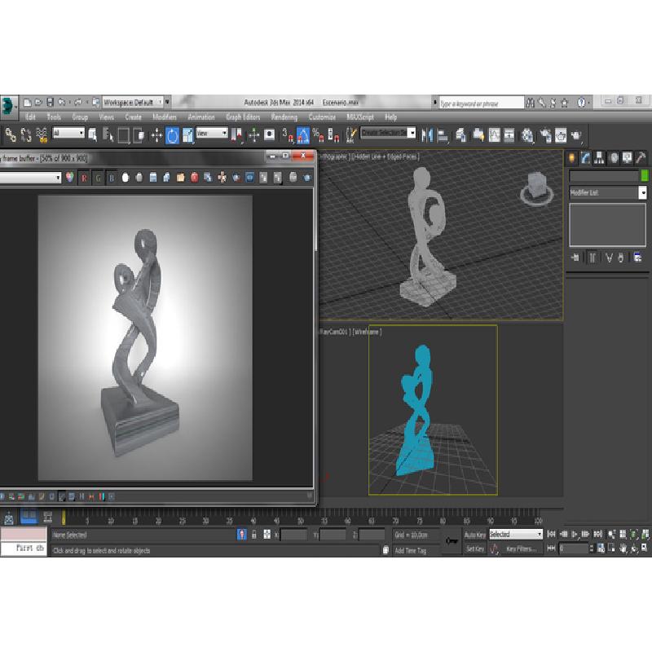Screen dimensions: 652x652
Task: Open the Utilities hammer panel
Action: 641,157
